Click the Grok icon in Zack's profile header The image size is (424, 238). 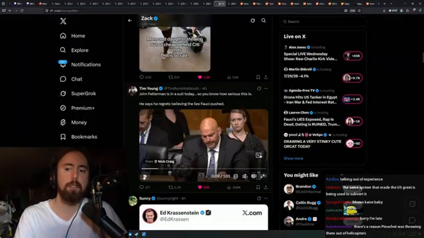[x=252, y=20]
